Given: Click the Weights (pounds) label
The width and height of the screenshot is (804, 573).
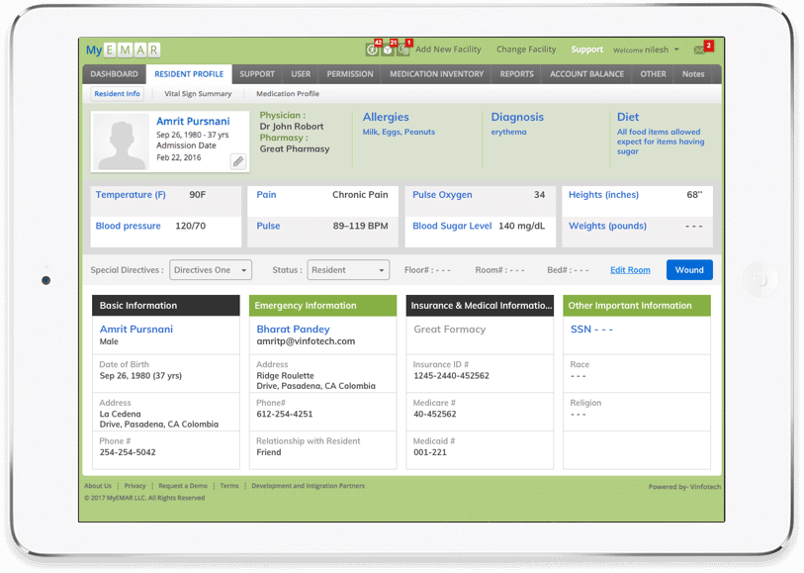Looking at the screenshot, I should [607, 226].
